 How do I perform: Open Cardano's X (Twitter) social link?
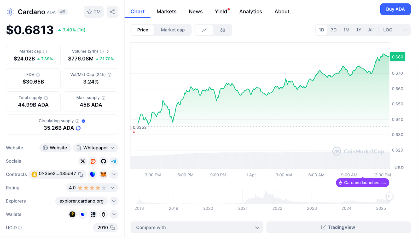[83, 161]
